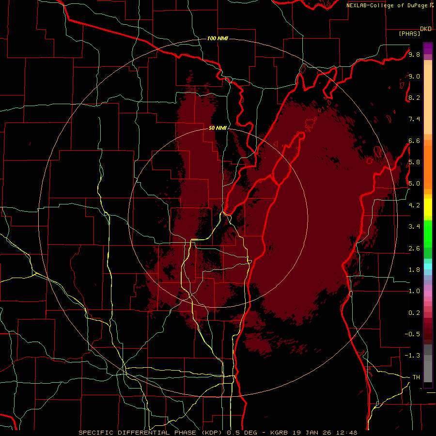Select the 7.4 scale value

click(x=414, y=119)
